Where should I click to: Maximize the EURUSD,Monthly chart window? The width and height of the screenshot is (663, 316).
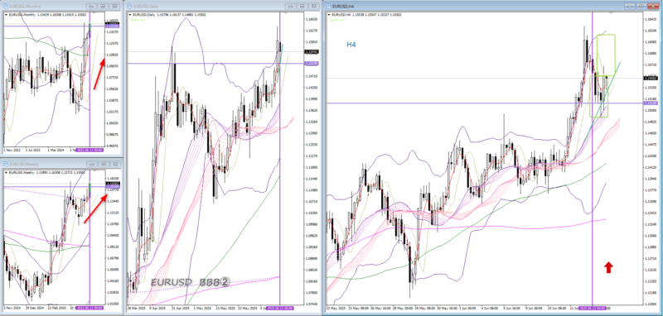[x=103, y=7]
